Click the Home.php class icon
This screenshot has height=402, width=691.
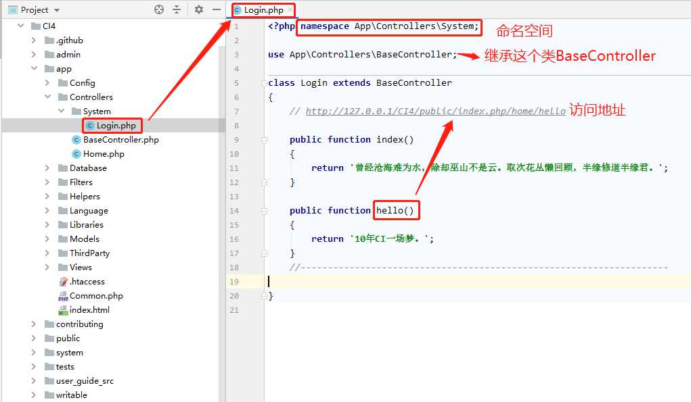[76, 154]
